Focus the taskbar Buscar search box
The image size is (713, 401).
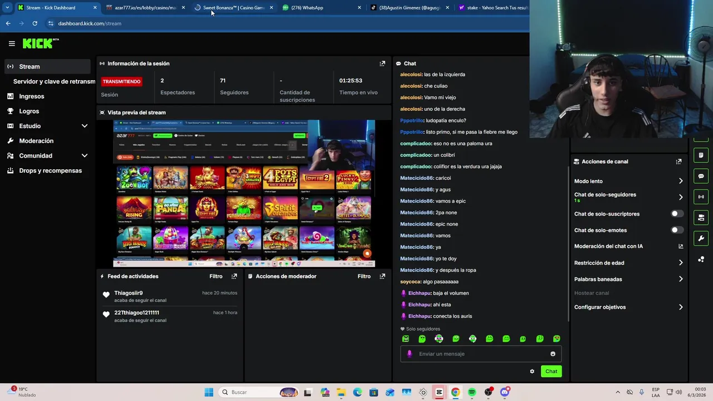pos(258,392)
